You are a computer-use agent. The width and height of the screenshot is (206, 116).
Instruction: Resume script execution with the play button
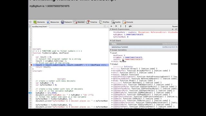[x=111, y=26]
